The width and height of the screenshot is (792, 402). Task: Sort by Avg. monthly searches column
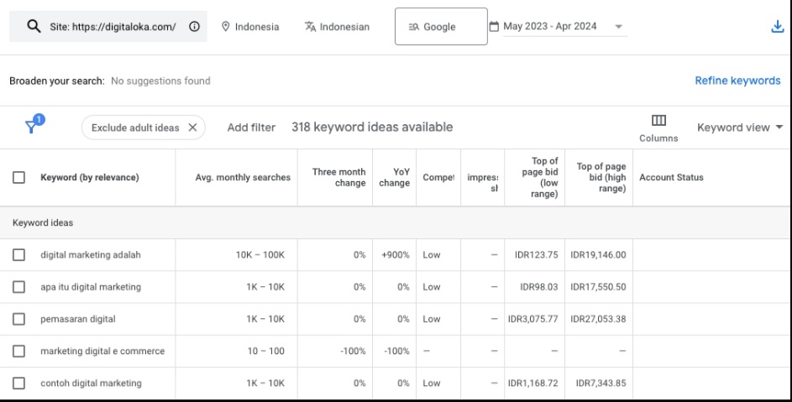tap(243, 177)
